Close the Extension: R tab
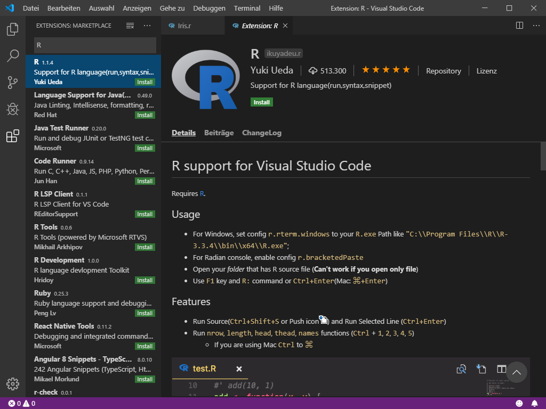The width and height of the screenshot is (546, 409). (x=285, y=26)
